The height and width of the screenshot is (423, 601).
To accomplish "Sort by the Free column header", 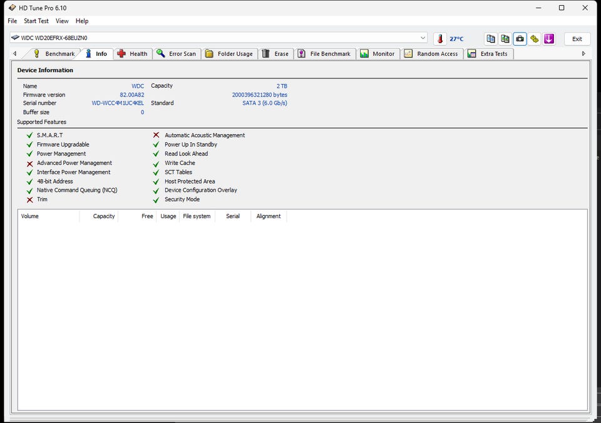I will (x=137, y=216).
